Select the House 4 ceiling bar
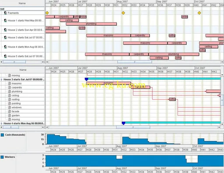The height and width of the screenshot is (173, 224). click(x=209, y=46)
